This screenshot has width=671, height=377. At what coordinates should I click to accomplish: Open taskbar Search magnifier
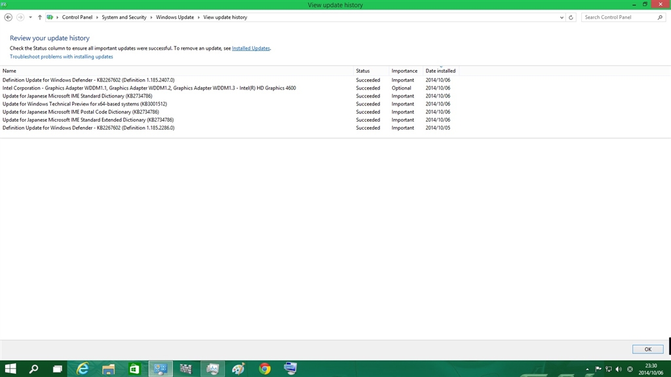pos(33,368)
